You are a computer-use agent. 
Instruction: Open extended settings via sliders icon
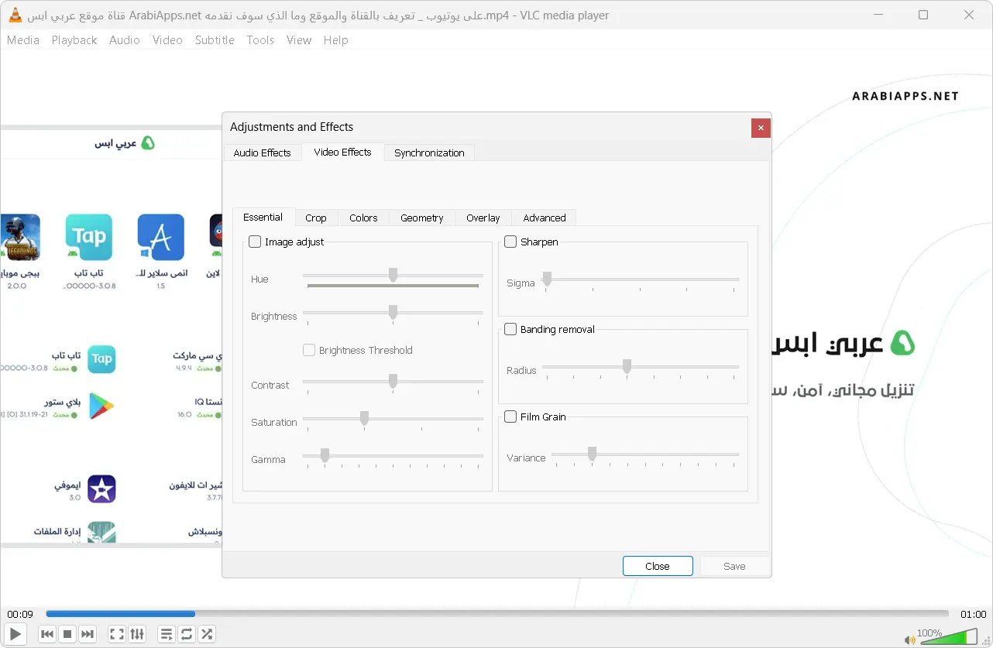coord(137,633)
